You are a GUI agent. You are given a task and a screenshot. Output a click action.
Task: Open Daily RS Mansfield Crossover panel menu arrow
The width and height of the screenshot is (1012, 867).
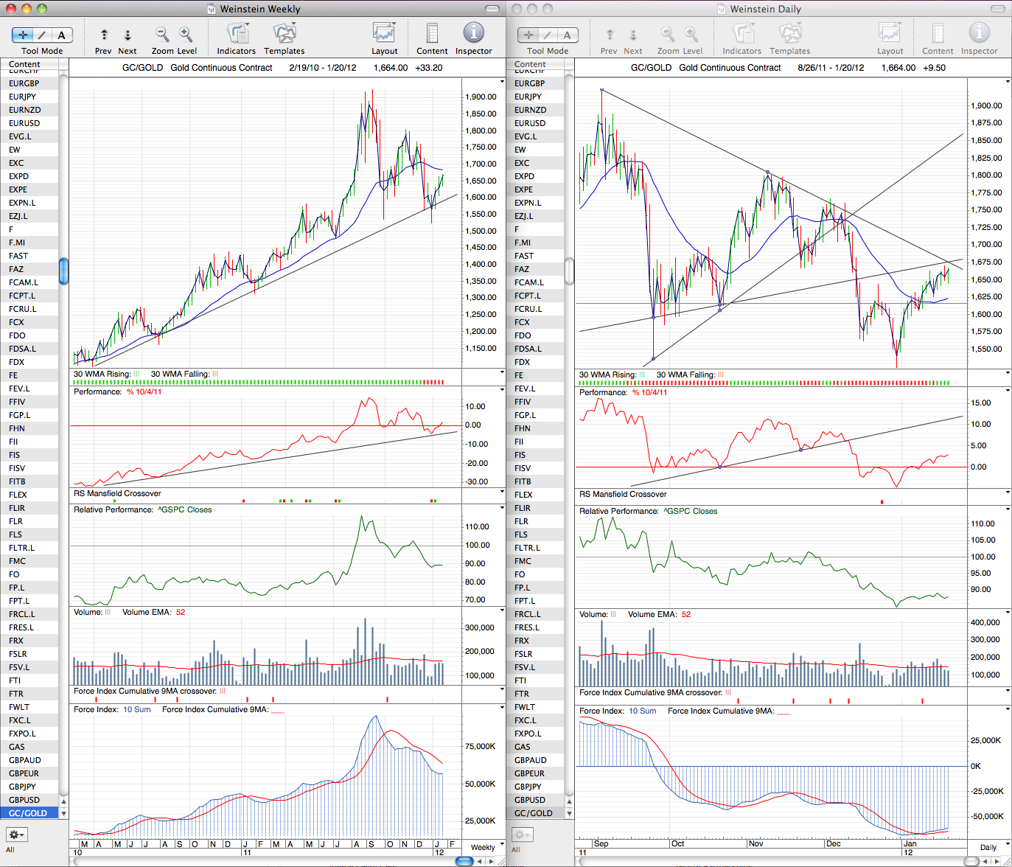[x=1008, y=492]
